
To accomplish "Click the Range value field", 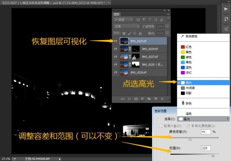I will pos(206,148).
